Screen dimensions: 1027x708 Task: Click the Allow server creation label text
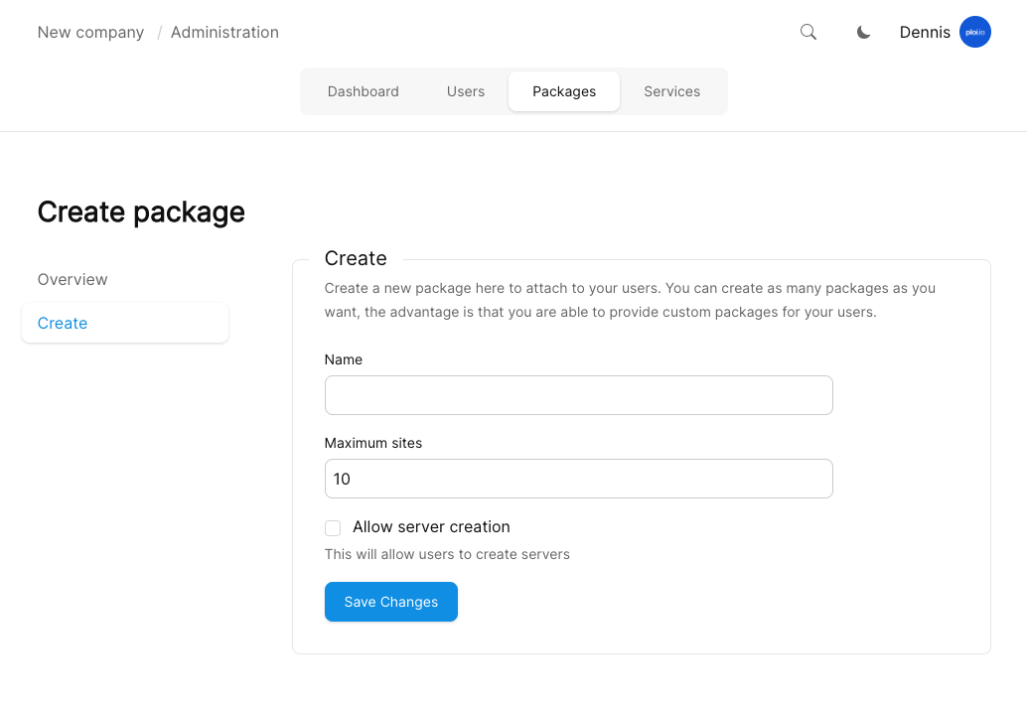click(x=431, y=526)
